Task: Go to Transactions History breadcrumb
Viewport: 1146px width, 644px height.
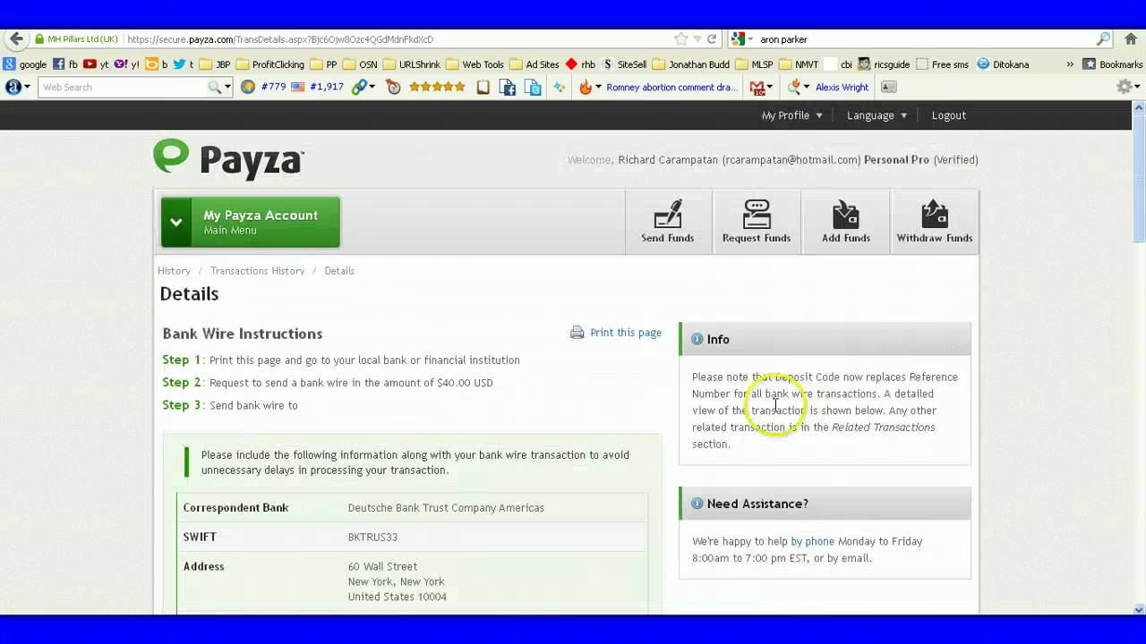Action: 257,271
